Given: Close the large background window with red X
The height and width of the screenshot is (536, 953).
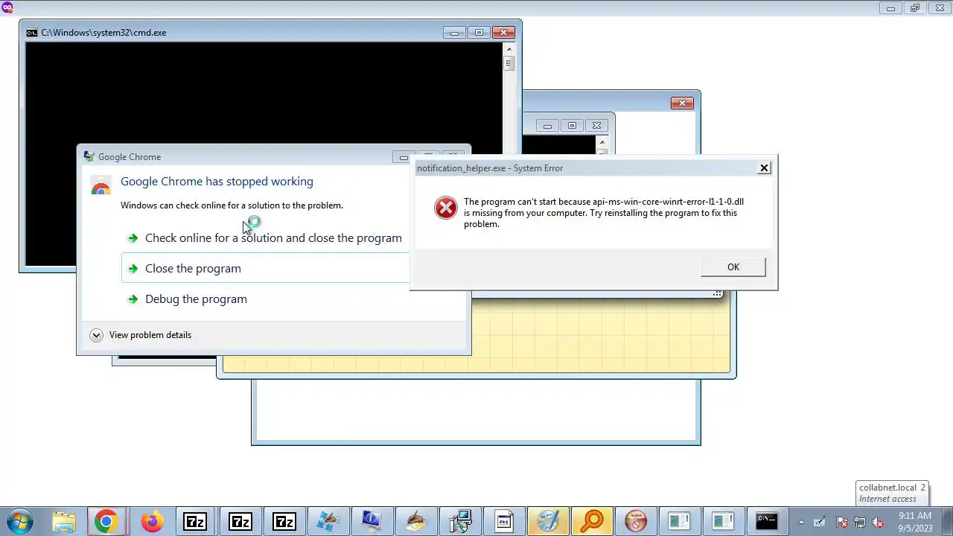Looking at the screenshot, I should [x=682, y=103].
